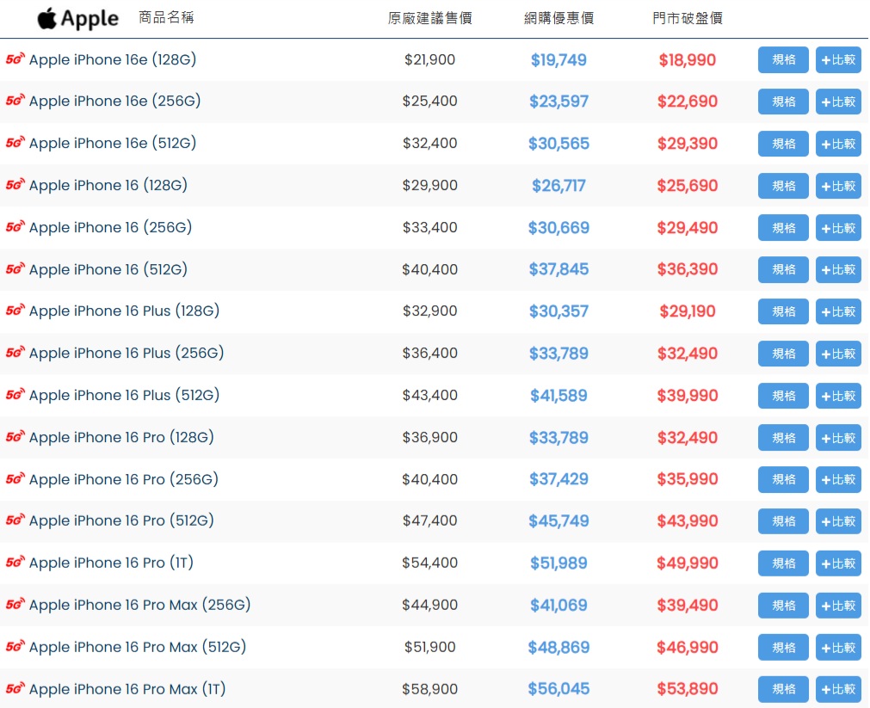Show 規格 for iPhone 16 Pro (1T)
This screenshot has width=870, height=708.
[x=783, y=563]
